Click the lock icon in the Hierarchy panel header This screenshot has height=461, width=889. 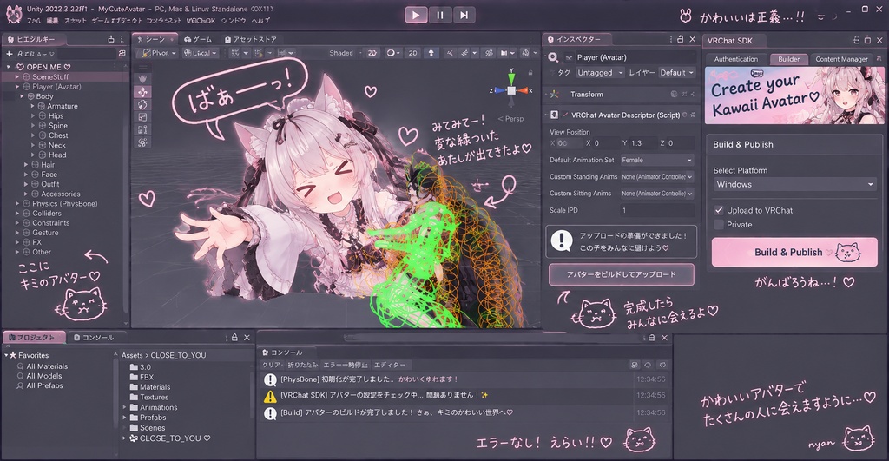coord(111,39)
